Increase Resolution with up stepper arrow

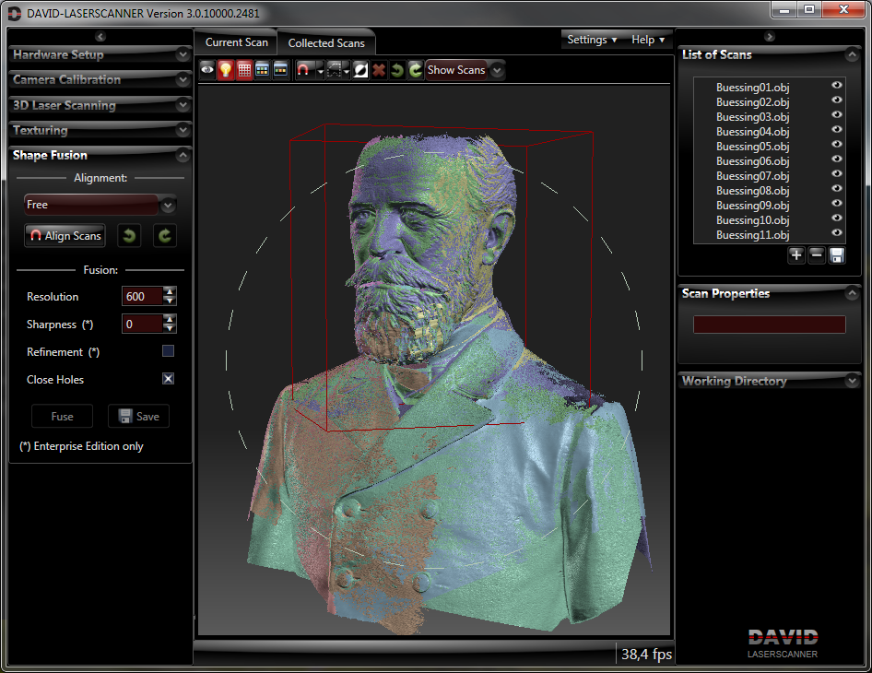[170, 291]
